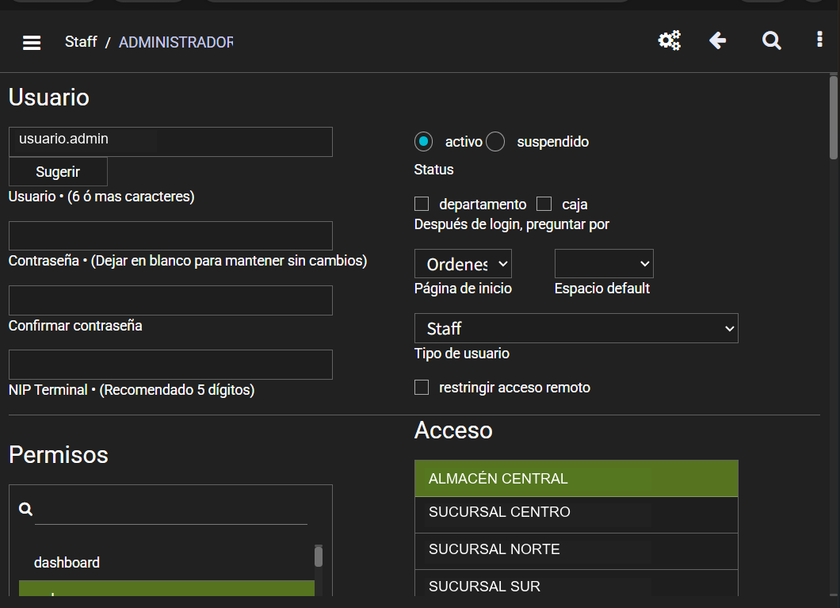Open the settings gears icon
Image resolution: width=840 pixels, height=608 pixels.
tap(669, 40)
